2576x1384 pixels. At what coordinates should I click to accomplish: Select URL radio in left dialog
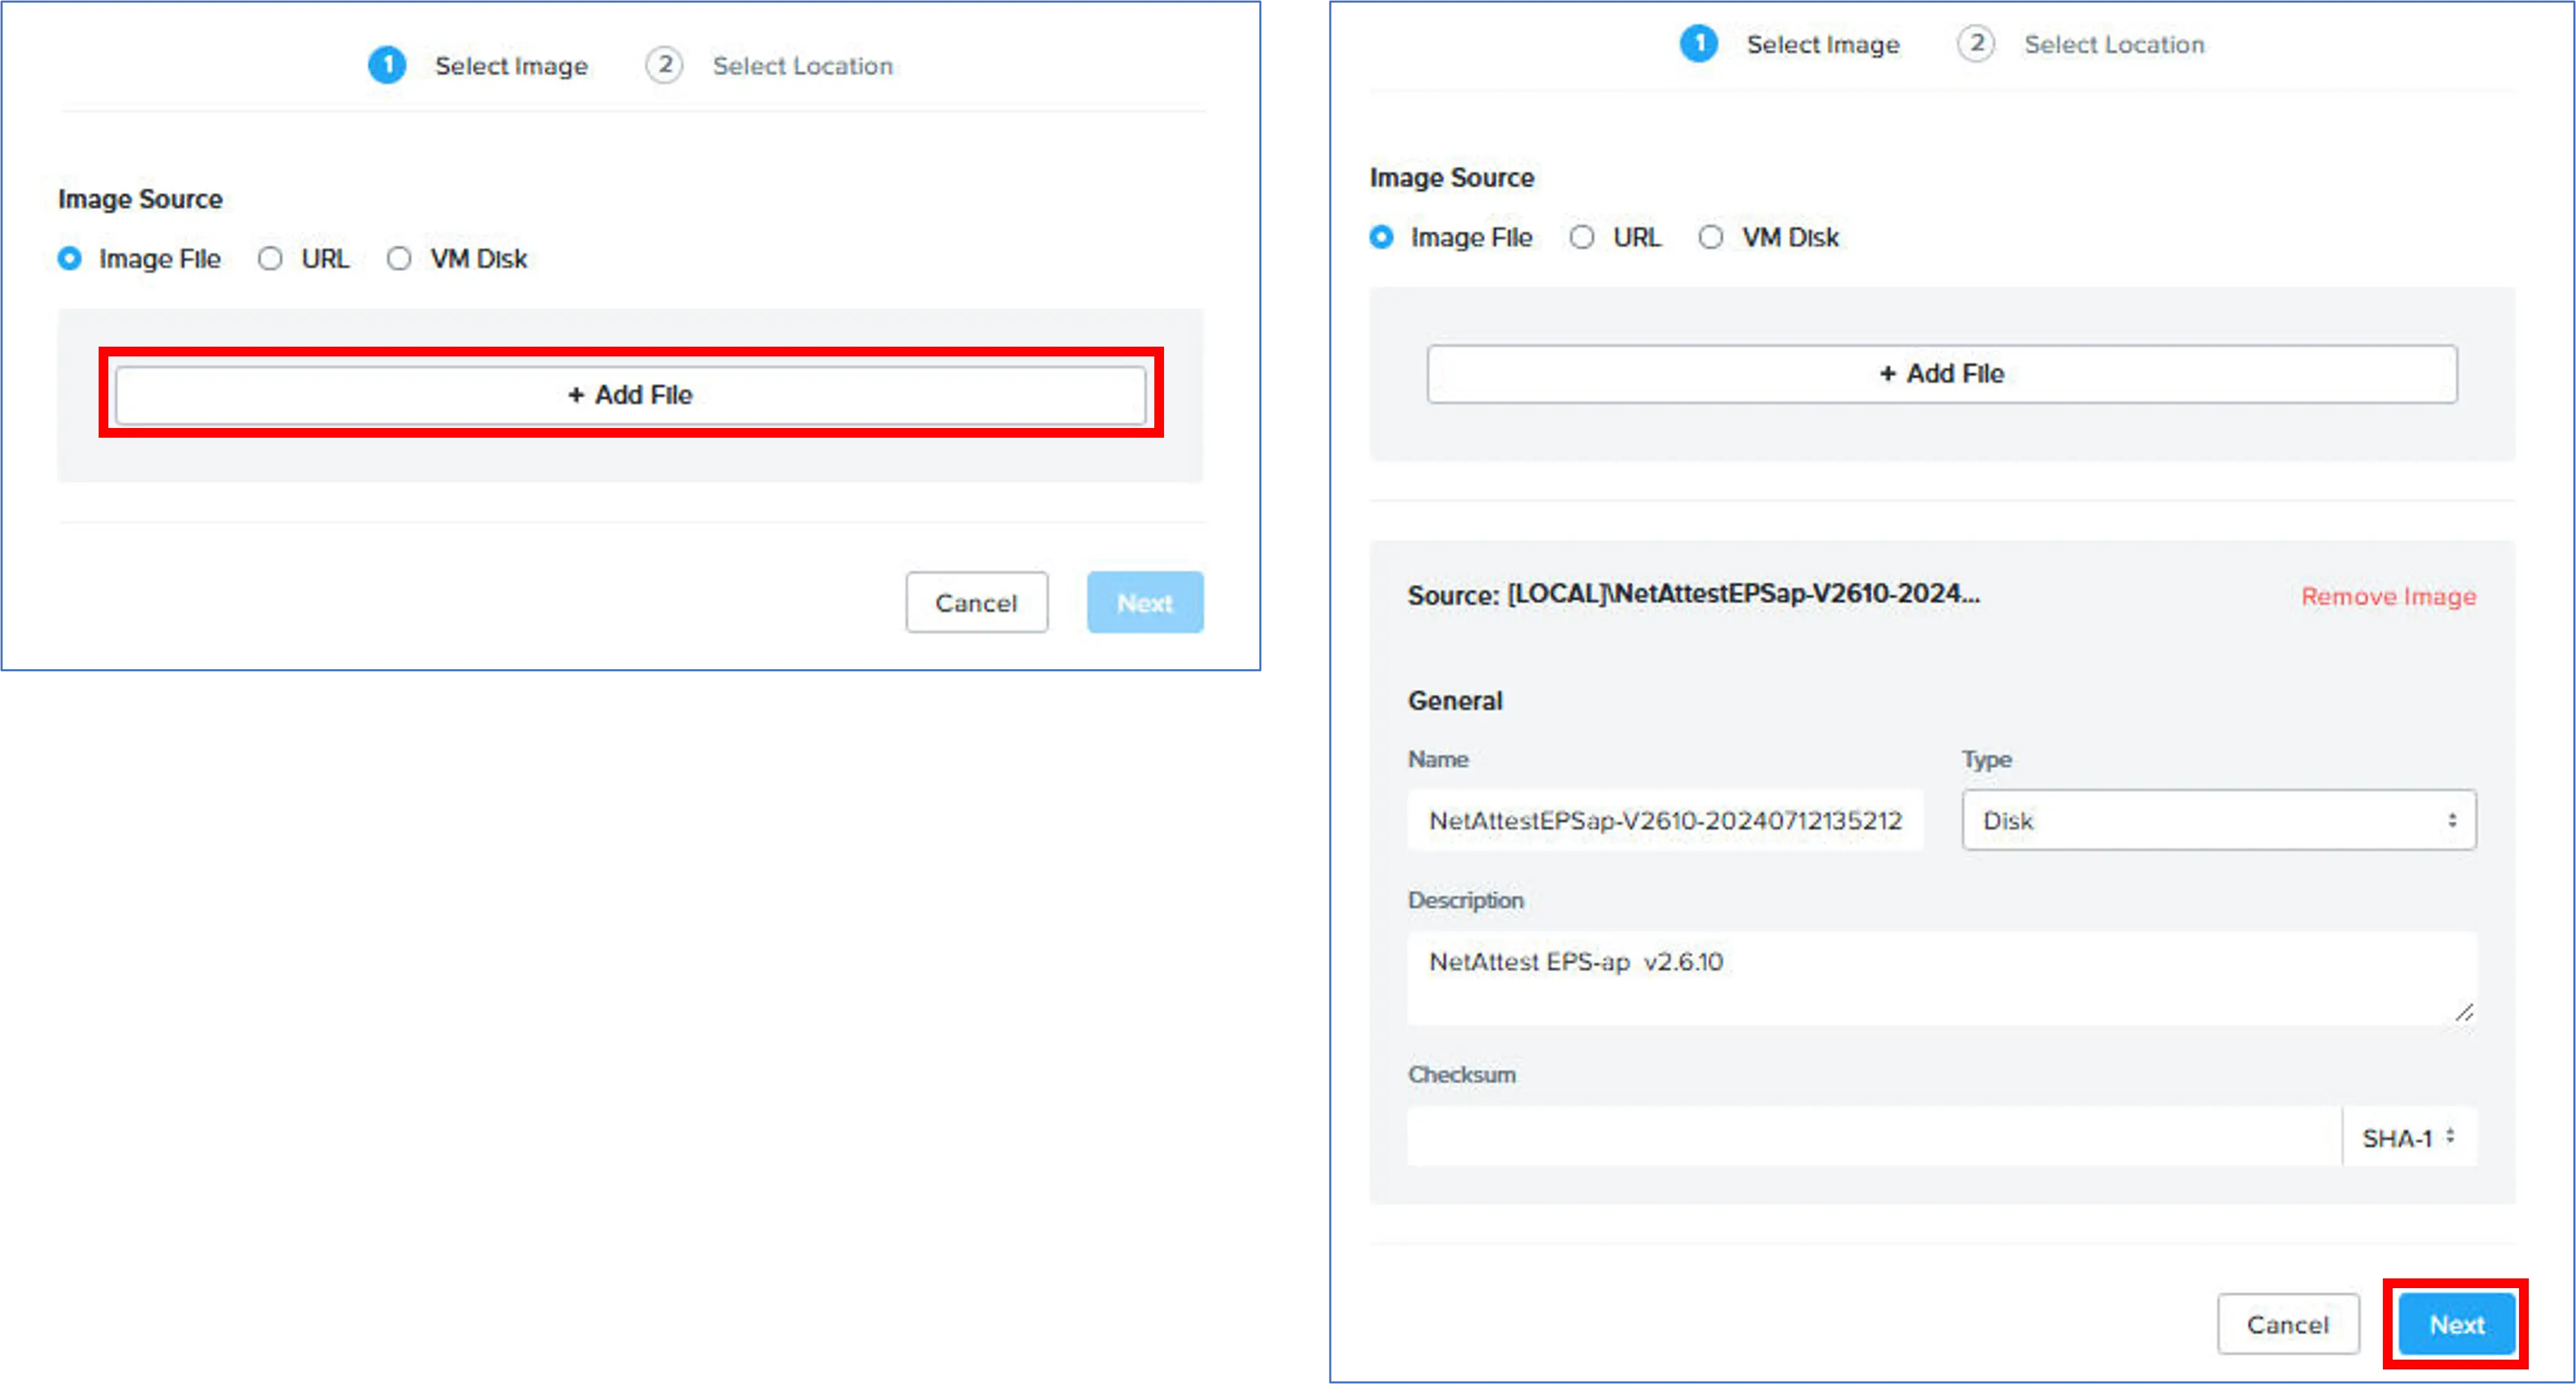(270, 258)
